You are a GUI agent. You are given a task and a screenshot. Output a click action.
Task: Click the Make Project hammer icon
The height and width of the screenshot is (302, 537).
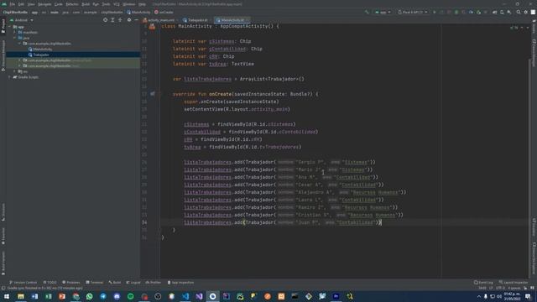367,12
